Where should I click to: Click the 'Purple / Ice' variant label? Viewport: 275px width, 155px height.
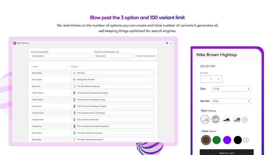click(x=37, y=126)
